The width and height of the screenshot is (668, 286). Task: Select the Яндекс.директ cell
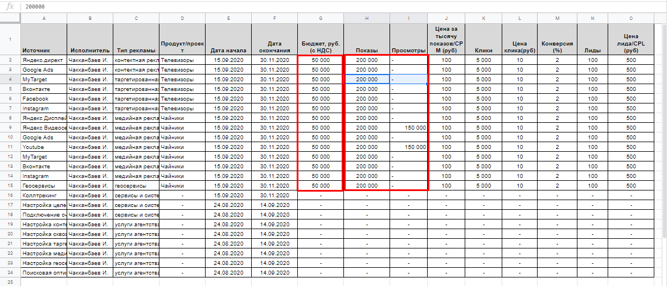pyautogui.click(x=44, y=60)
